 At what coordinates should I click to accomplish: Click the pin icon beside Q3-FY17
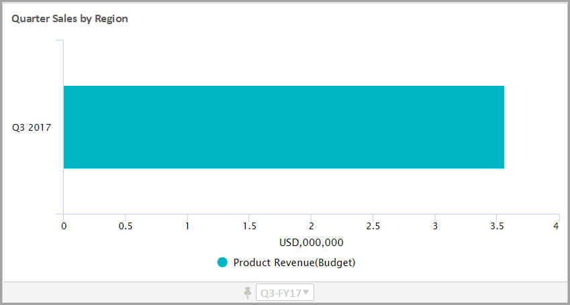[x=248, y=293]
